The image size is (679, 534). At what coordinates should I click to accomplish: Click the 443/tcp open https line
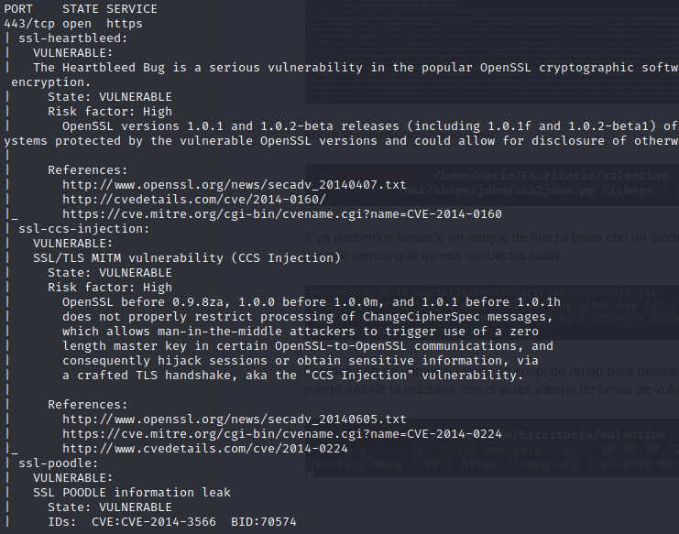(x=73, y=24)
